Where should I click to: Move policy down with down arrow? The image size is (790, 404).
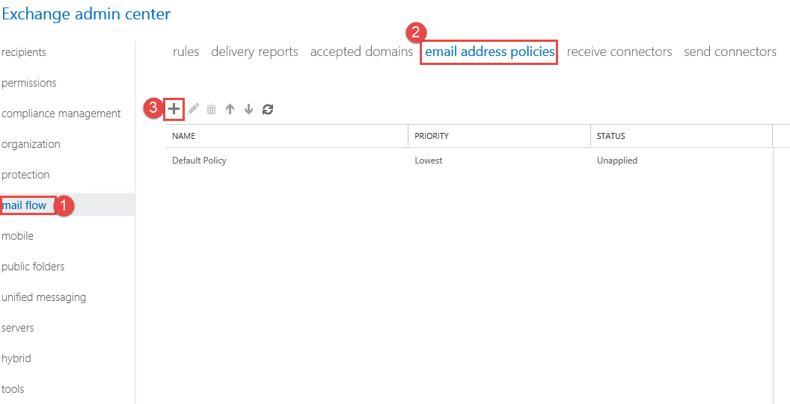pyautogui.click(x=248, y=109)
